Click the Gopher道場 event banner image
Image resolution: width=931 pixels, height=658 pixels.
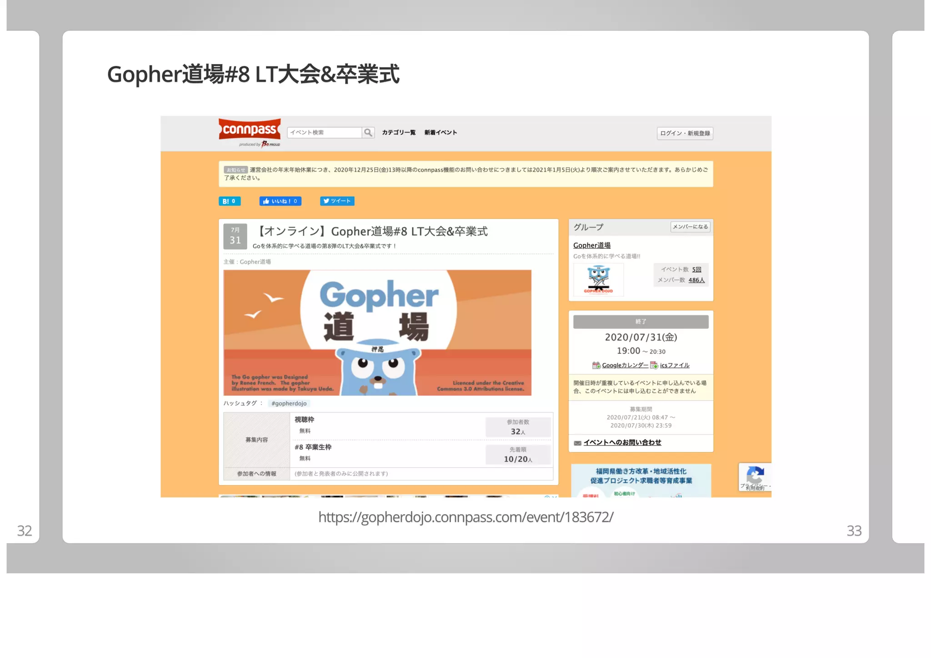point(377,332)
